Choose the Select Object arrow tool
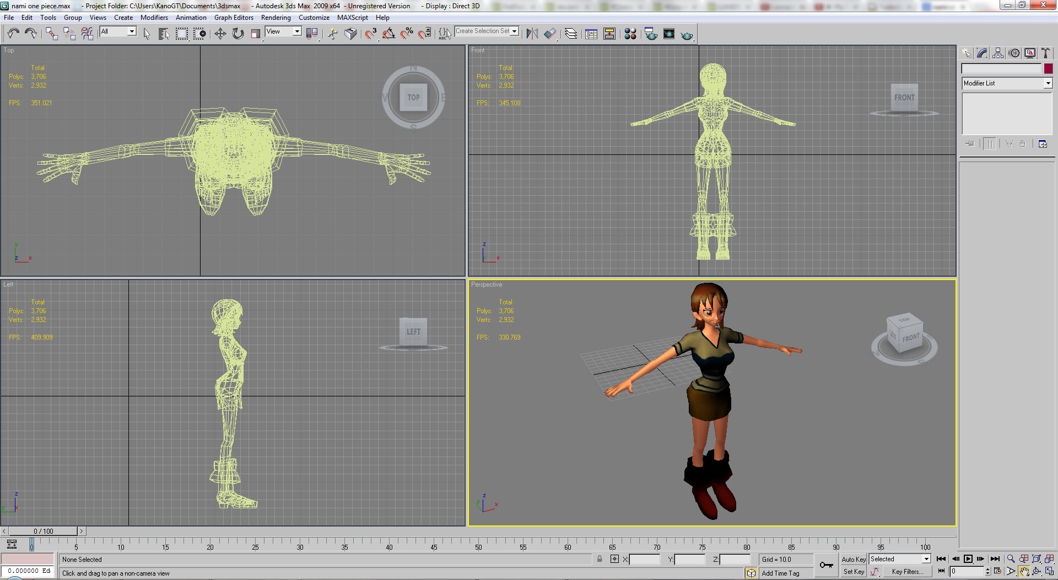 point(147,34)
